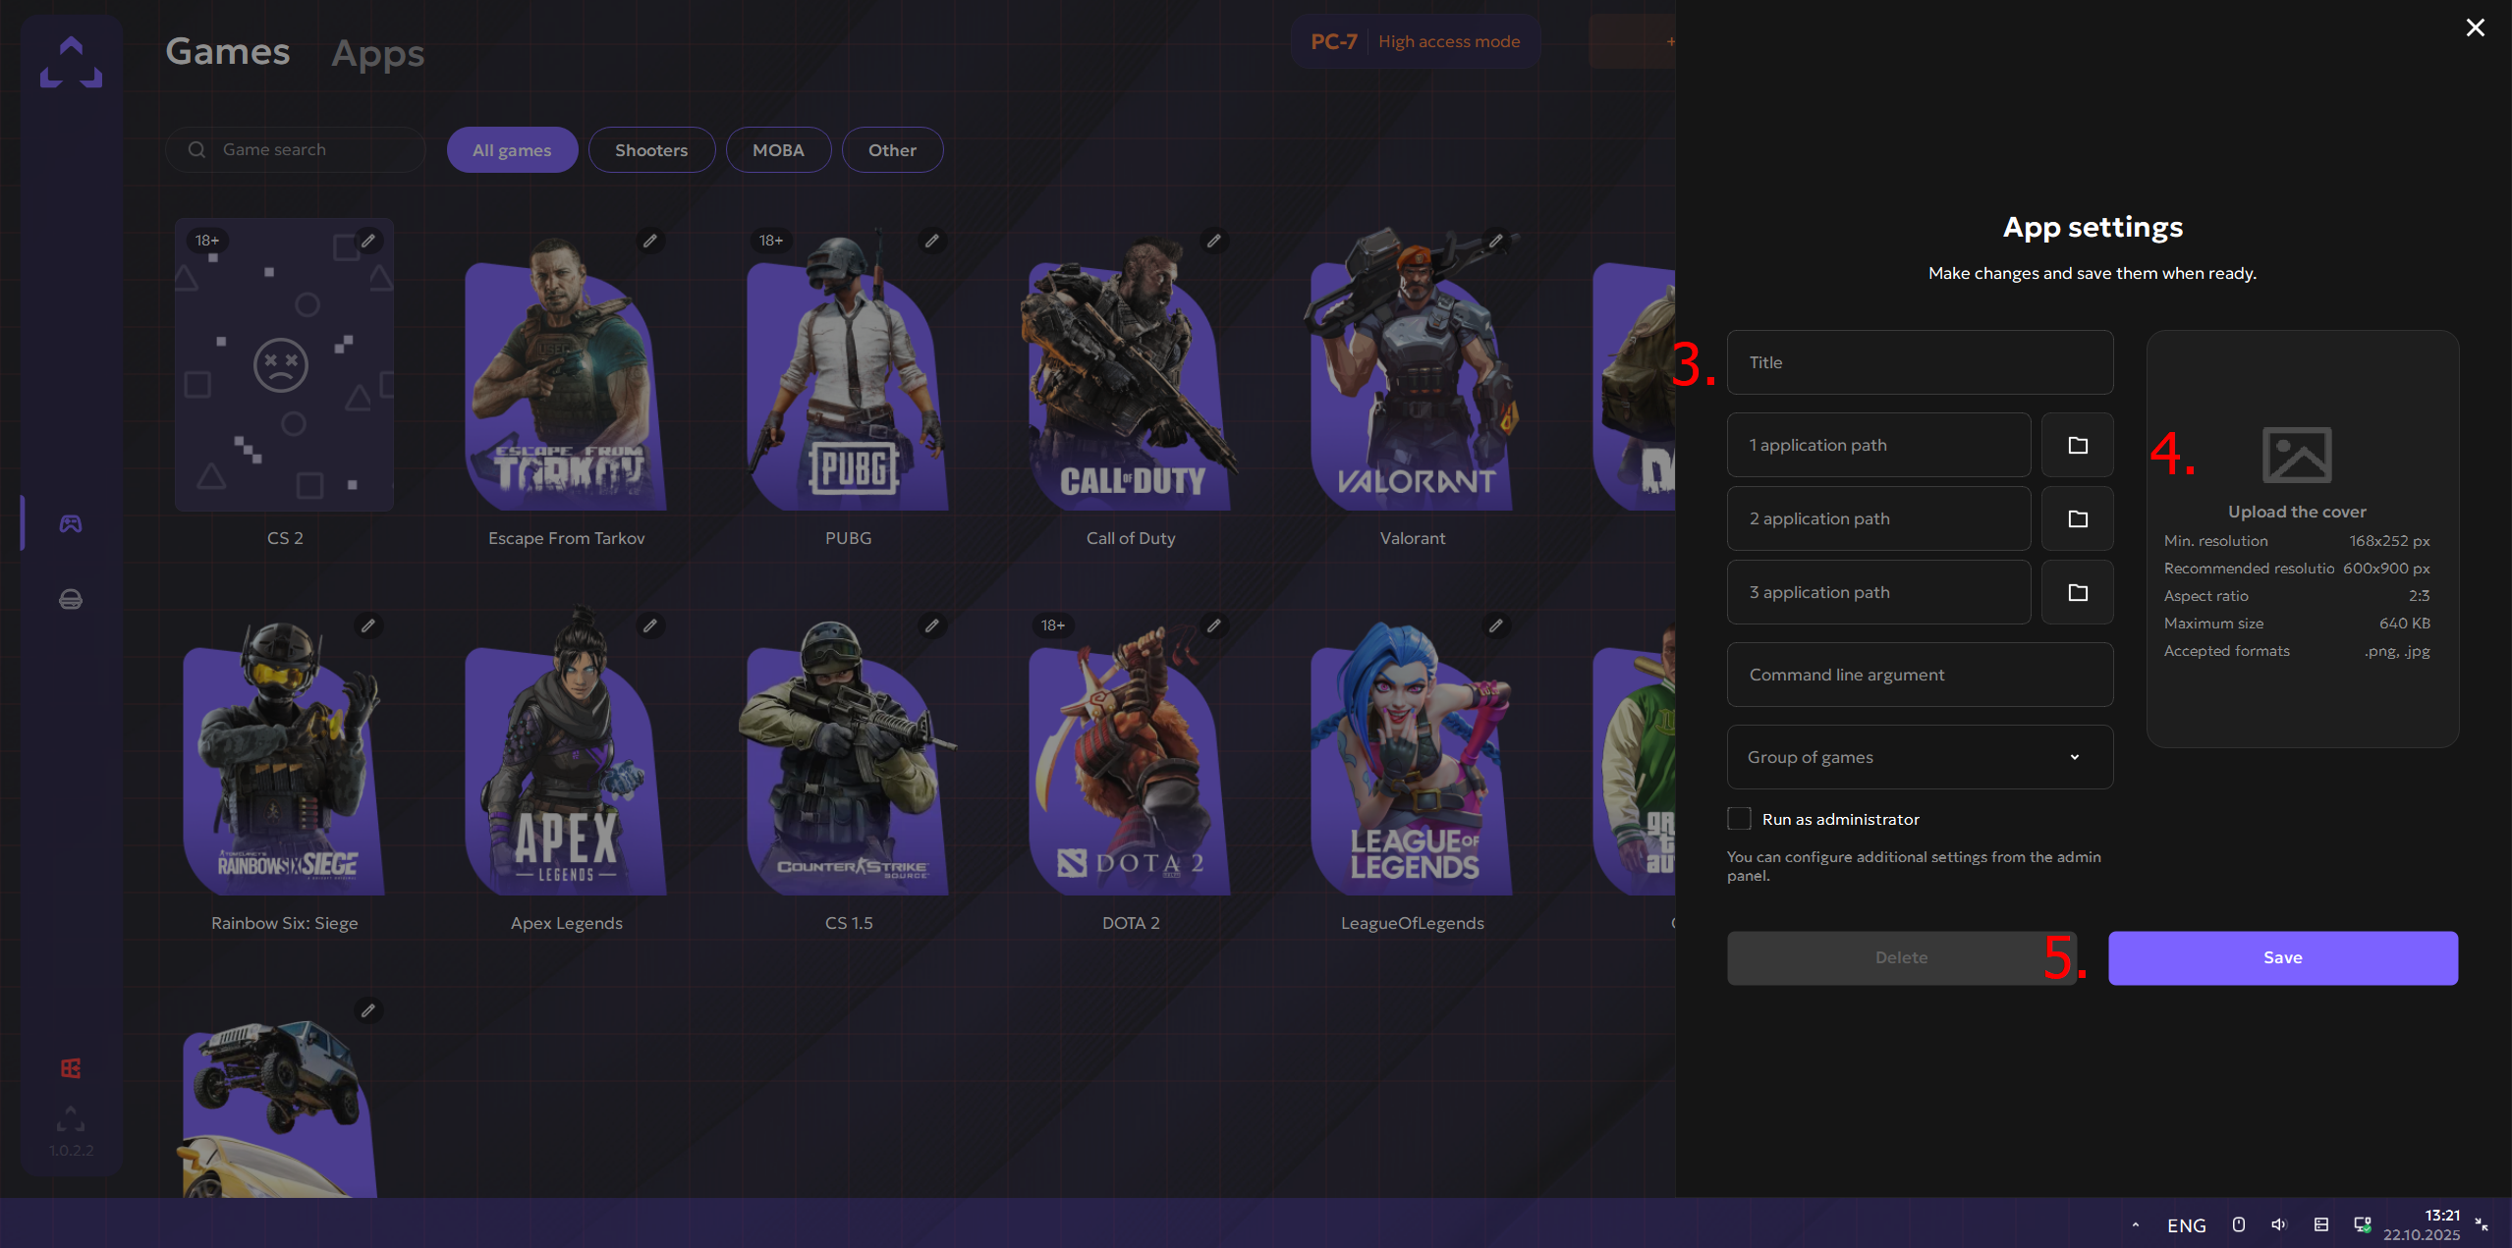Click the edit pencil on DOTA 2
Viewport: 2512px width, 1248px height.
pos(1213,625)
